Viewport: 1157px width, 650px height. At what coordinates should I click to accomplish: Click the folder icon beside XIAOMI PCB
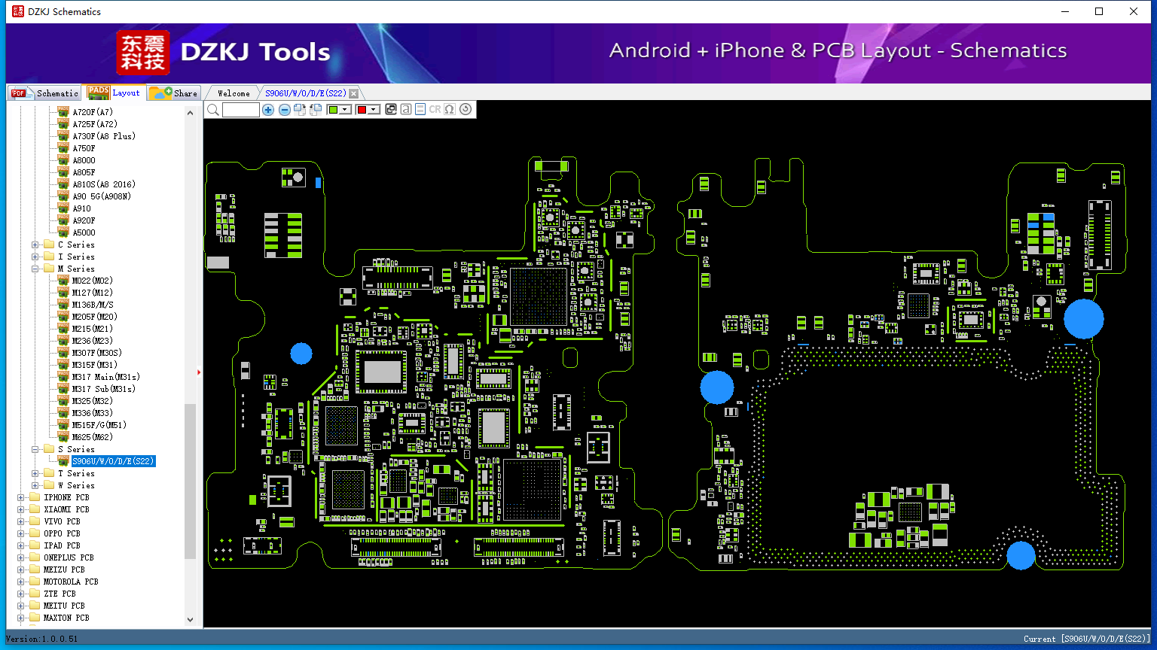pyautogui.click(x=35, y=509)
